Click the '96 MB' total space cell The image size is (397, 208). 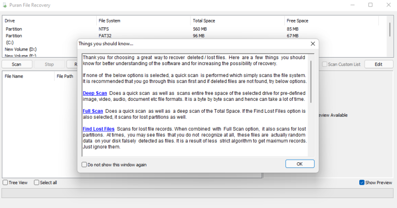(198, 36)
